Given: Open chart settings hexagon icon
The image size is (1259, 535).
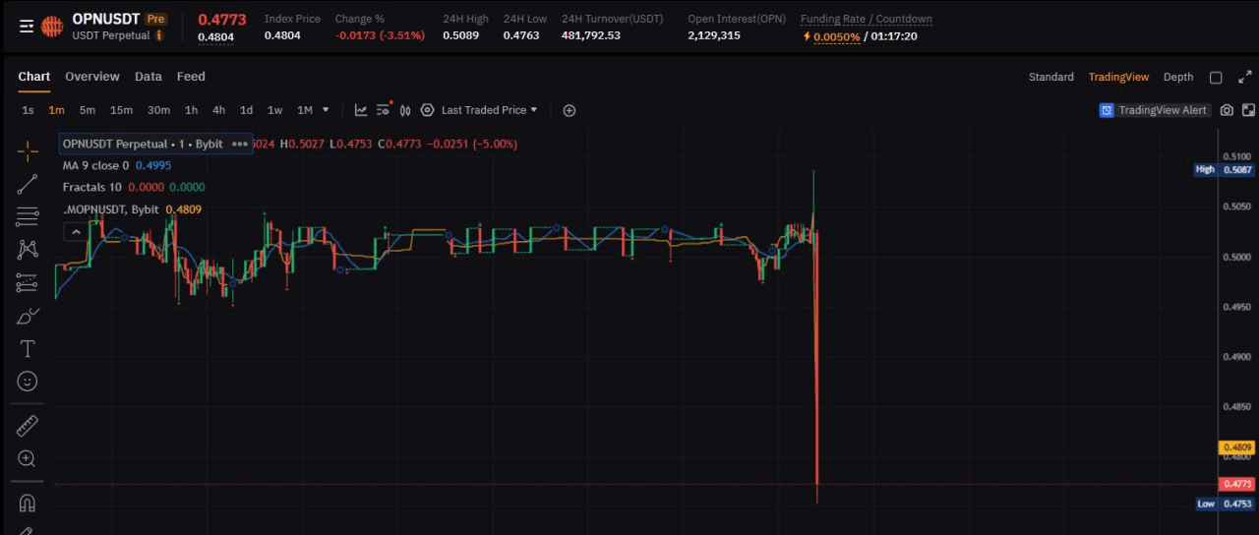Looking at the screenshot, I should [x=427, y=110].
